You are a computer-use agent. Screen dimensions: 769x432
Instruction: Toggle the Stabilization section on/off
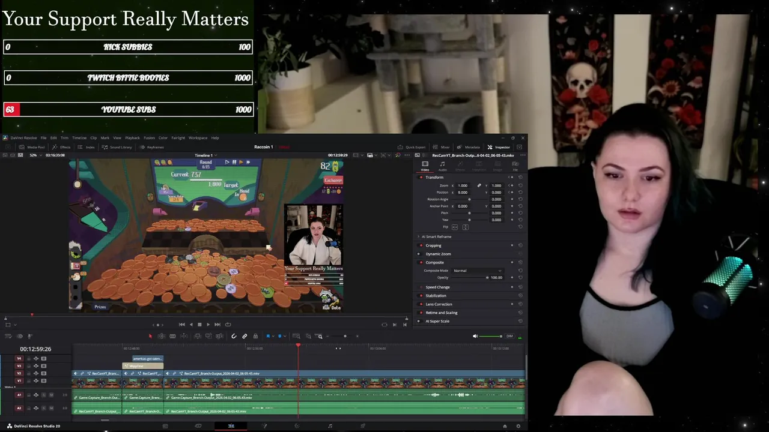[421, 295]
